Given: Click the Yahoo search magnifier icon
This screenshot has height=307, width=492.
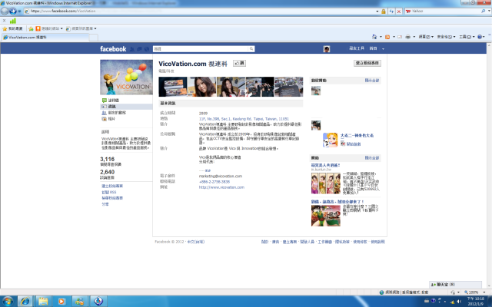Looking at the screenshot, I should coord(484,11).
